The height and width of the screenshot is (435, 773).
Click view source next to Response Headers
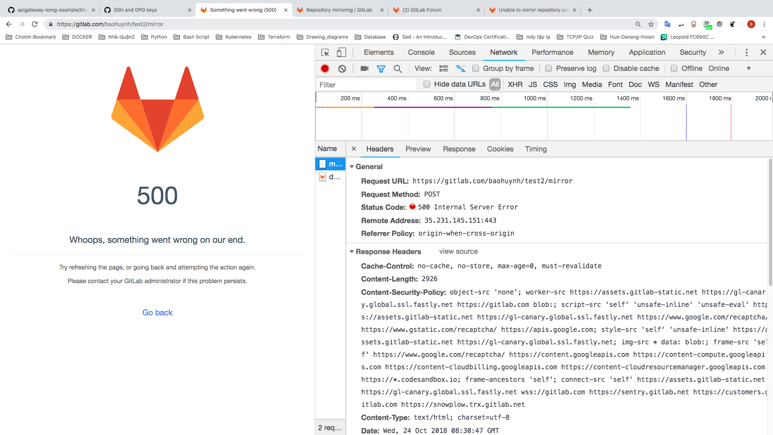coord(458,251)
